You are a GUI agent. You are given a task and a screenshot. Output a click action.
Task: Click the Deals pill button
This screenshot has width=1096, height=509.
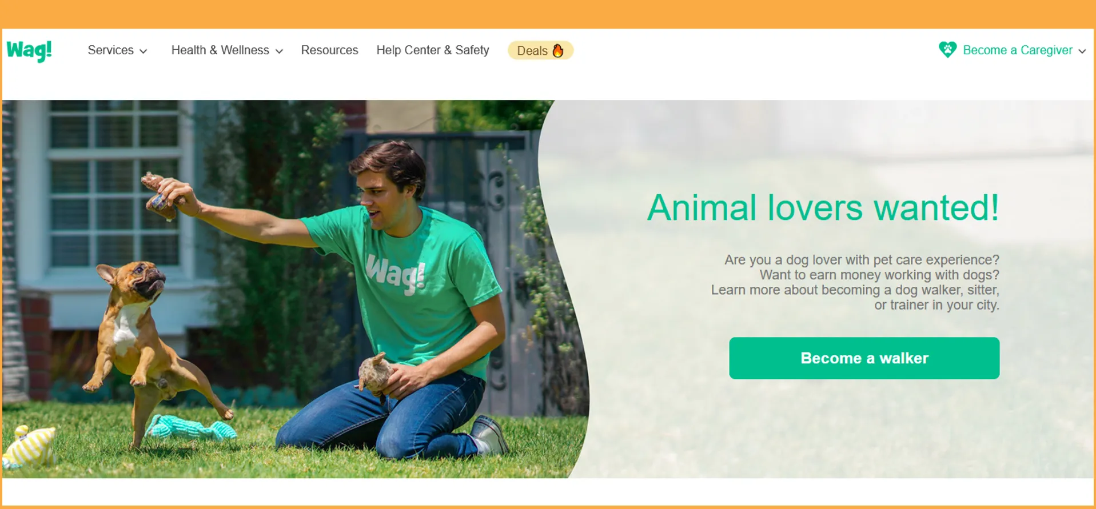540,50
